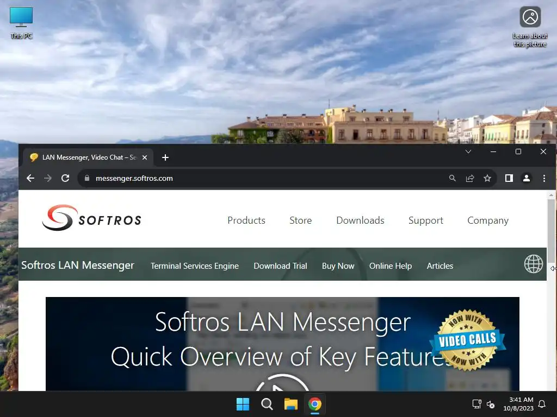Open the Products menu
The image size is (557, 417).
click(246, 220)
